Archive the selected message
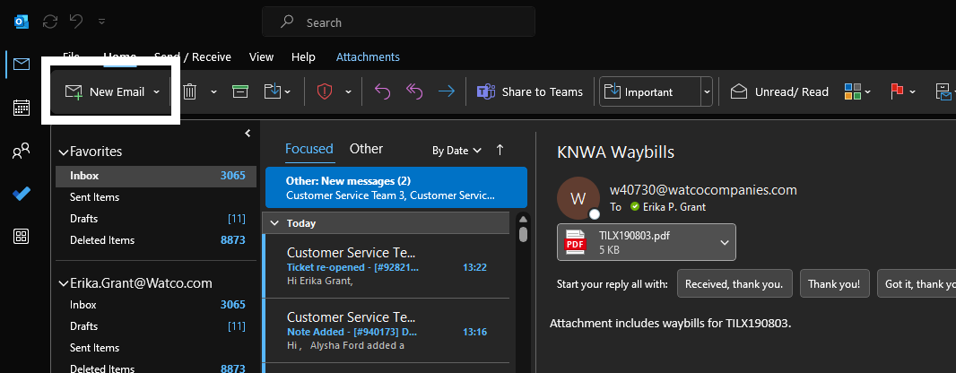 [240, 92]
